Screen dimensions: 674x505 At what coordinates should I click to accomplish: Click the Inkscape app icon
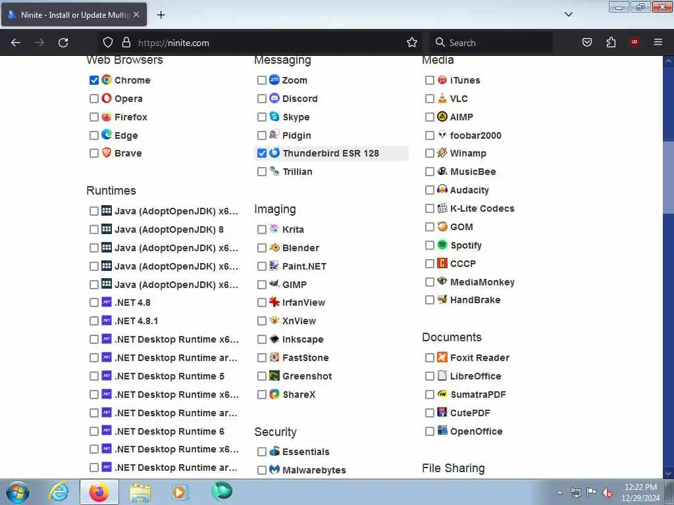point(274,339)
